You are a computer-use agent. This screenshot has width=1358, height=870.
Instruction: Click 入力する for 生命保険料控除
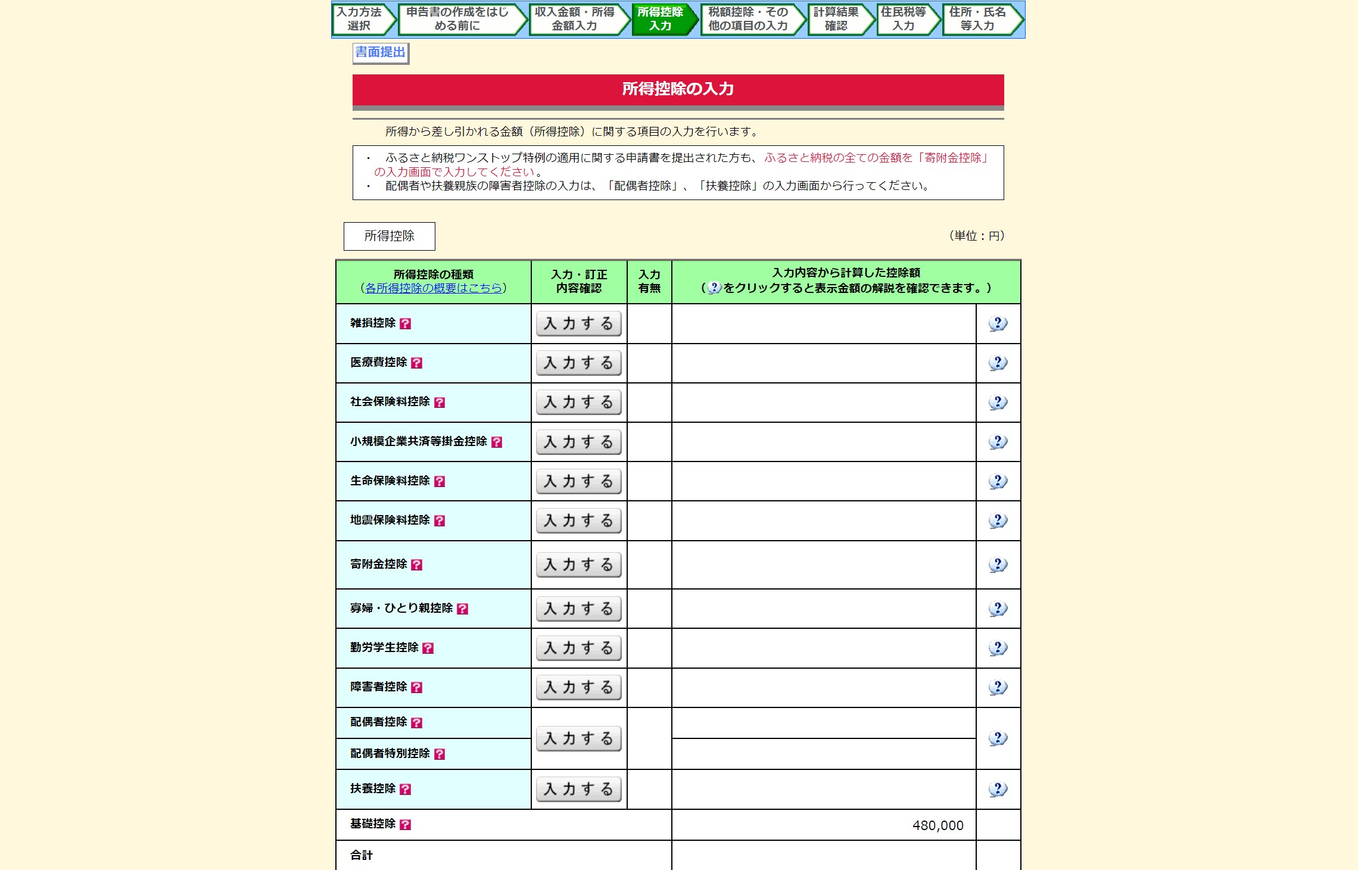click(x=578, y=481)
